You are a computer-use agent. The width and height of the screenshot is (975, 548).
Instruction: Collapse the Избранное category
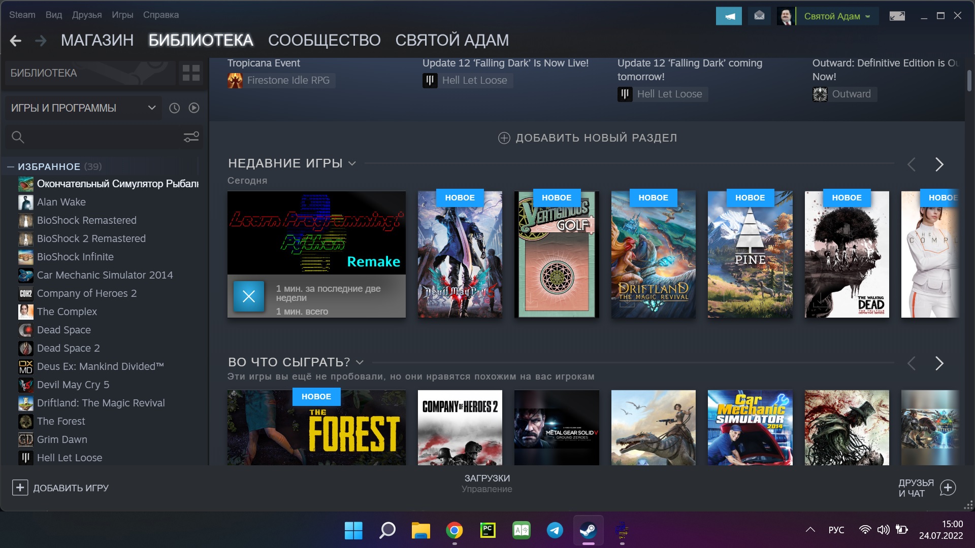pos(10,166)
